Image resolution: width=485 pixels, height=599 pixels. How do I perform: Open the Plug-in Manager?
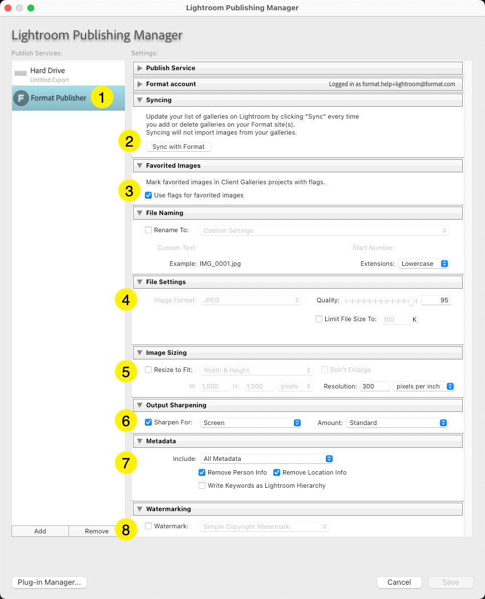pyautogui.click(x=49, y=582)
